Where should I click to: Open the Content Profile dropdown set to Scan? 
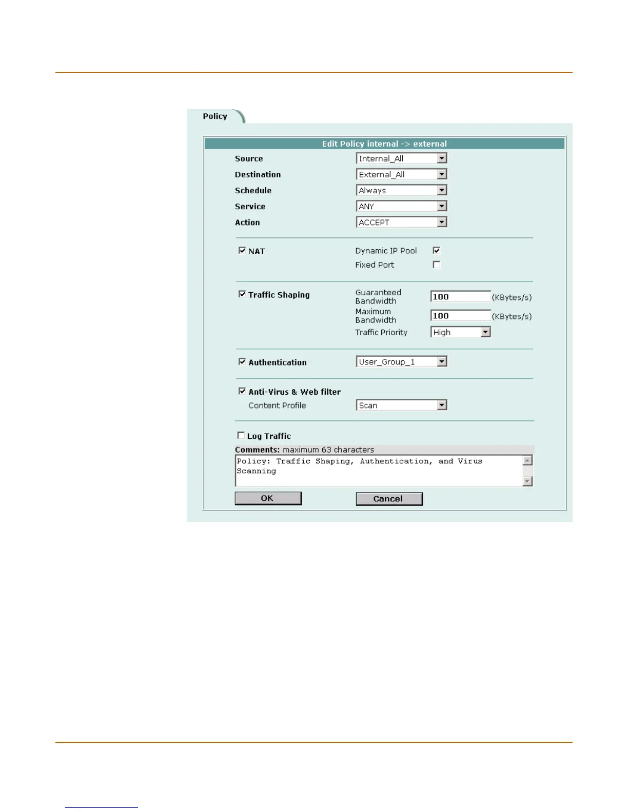tap(401, 405)
